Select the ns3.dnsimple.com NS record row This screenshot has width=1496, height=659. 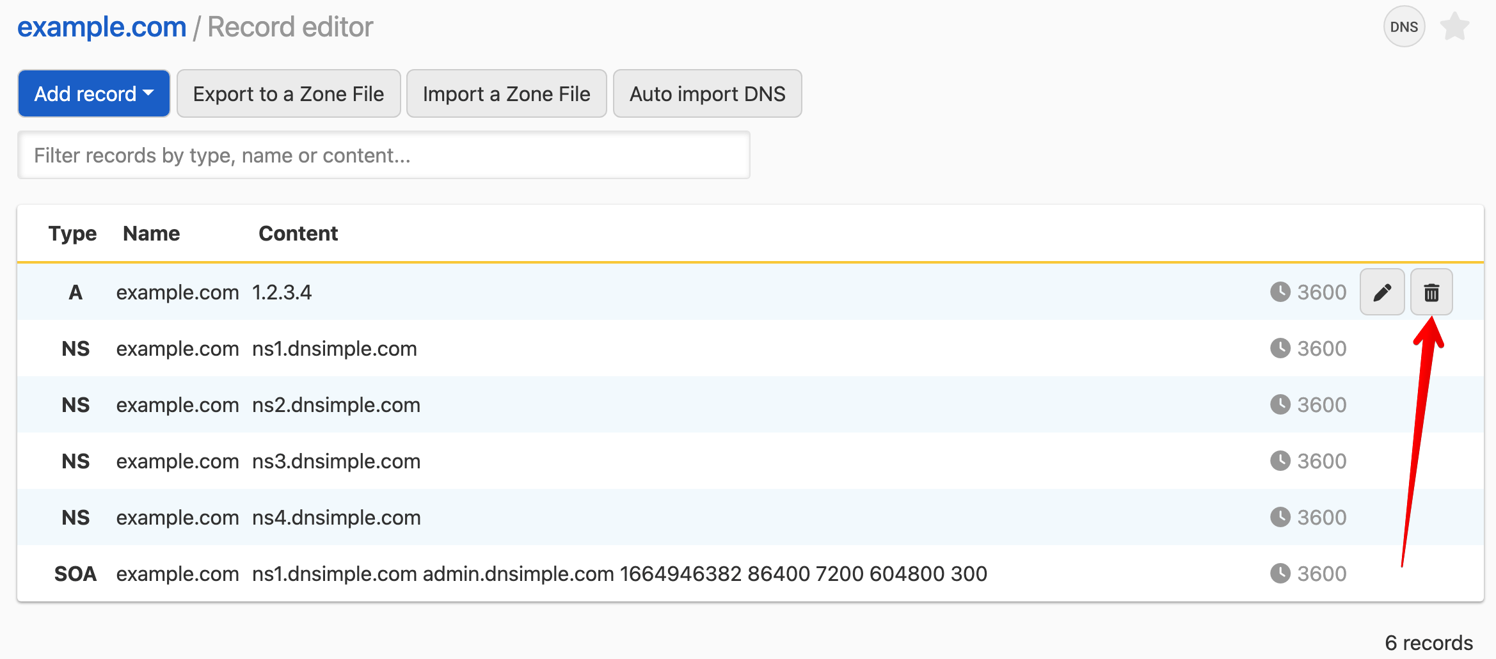click(336, 461)
